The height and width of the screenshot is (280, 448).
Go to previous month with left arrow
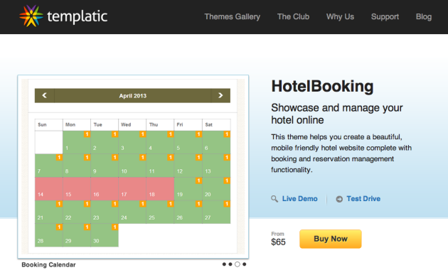(x=44, y=95)
